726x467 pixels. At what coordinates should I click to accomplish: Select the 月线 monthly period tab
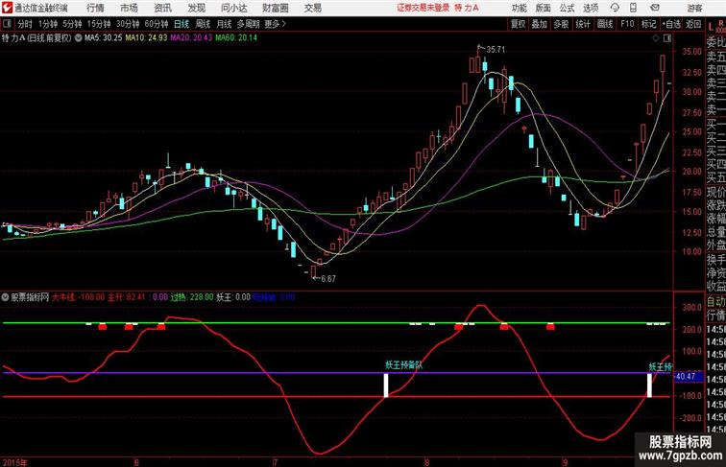(x=224, y=24)
